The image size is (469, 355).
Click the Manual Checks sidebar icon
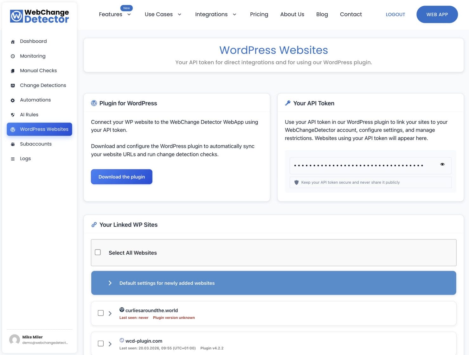pos(12,70)
